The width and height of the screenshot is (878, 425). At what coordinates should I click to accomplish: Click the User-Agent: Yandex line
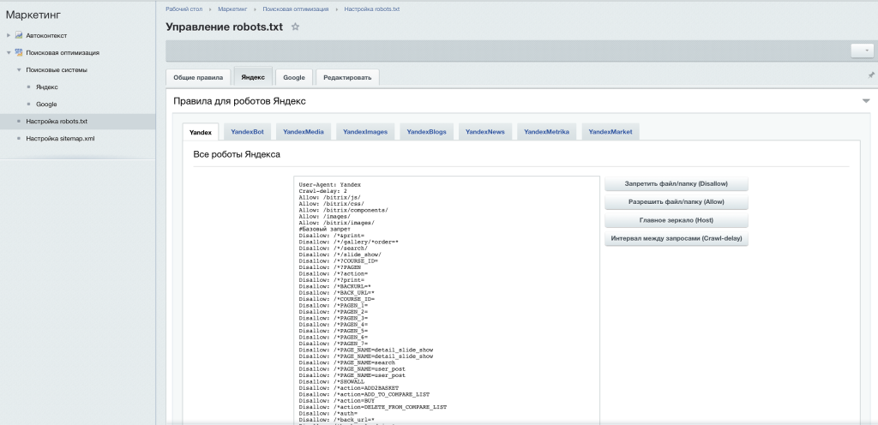[x=330, y=184]
